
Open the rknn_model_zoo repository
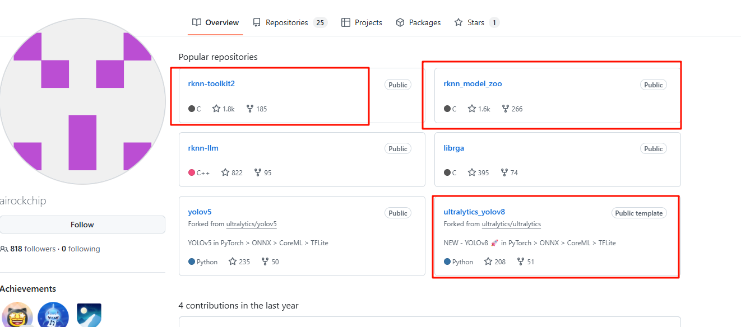coord(473,84)
